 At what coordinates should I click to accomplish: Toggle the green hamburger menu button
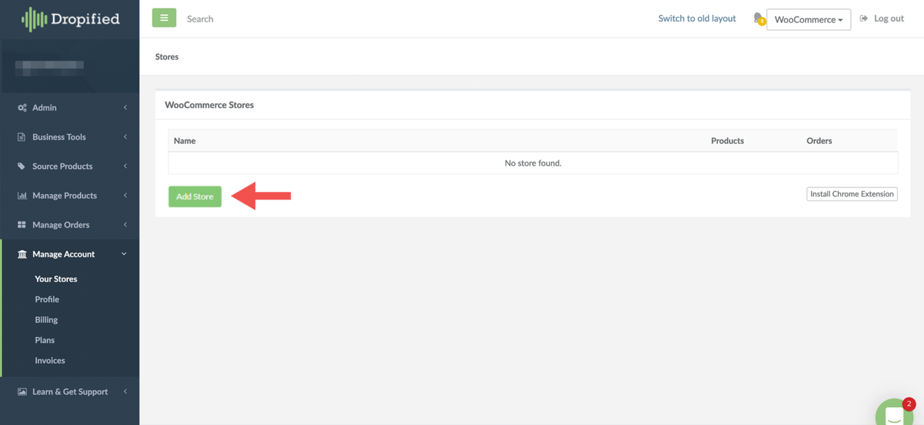click(x=164, y=18)
